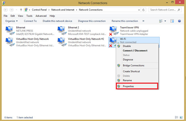Select VirtualBox Host-Only Network #2 icon
Screen dimensions: 186x121
[x=62, y=42]
